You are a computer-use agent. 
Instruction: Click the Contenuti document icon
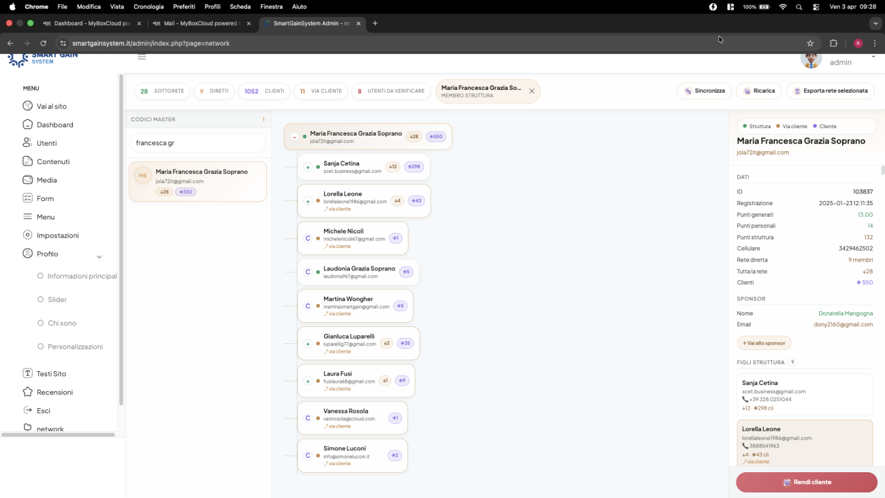coord(28,161)
